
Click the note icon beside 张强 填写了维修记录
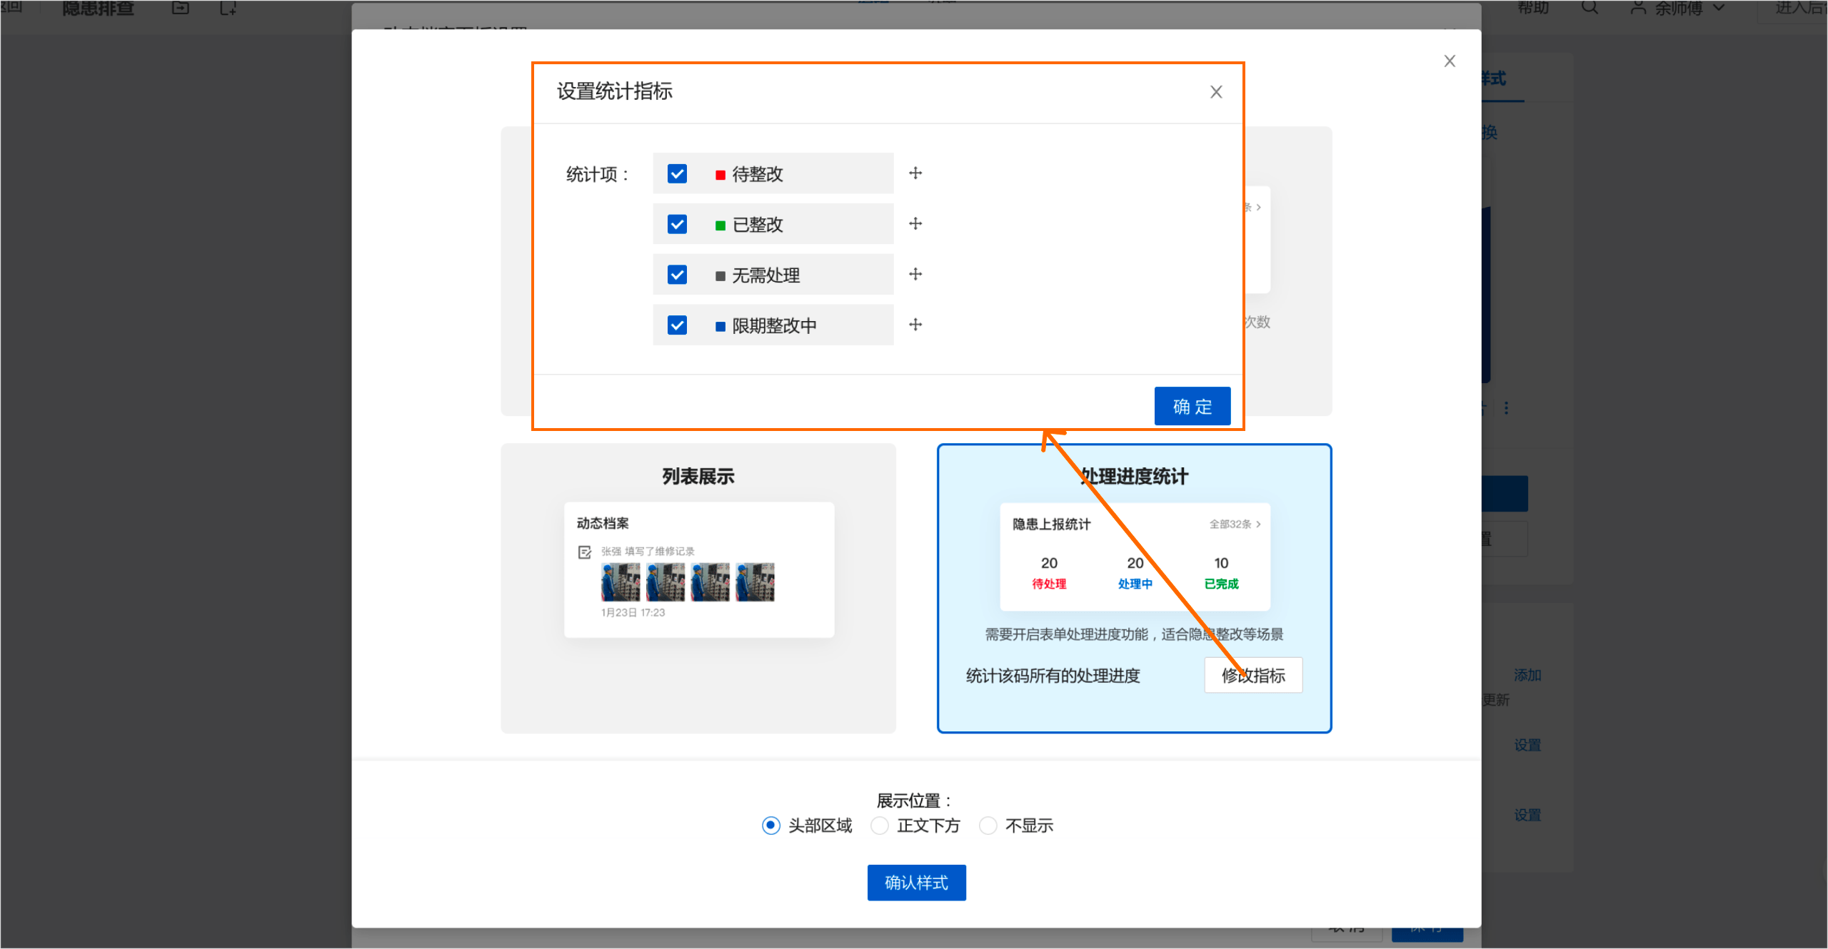[x=585, y=552]
